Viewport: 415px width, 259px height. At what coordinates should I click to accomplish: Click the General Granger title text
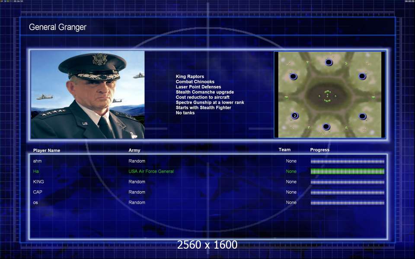[57, 27]
